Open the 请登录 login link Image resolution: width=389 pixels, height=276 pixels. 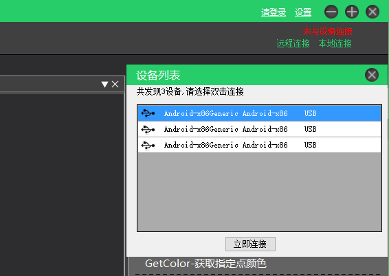[x=274, y=12]
